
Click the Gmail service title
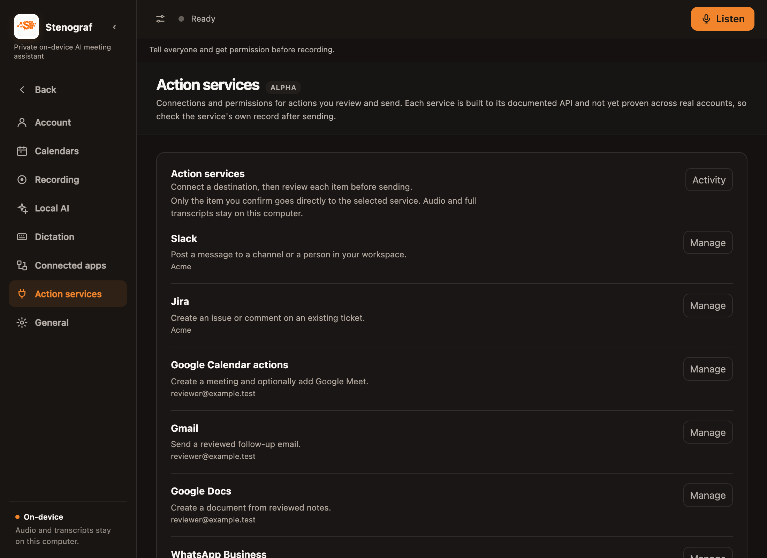(x=184, y=428)
